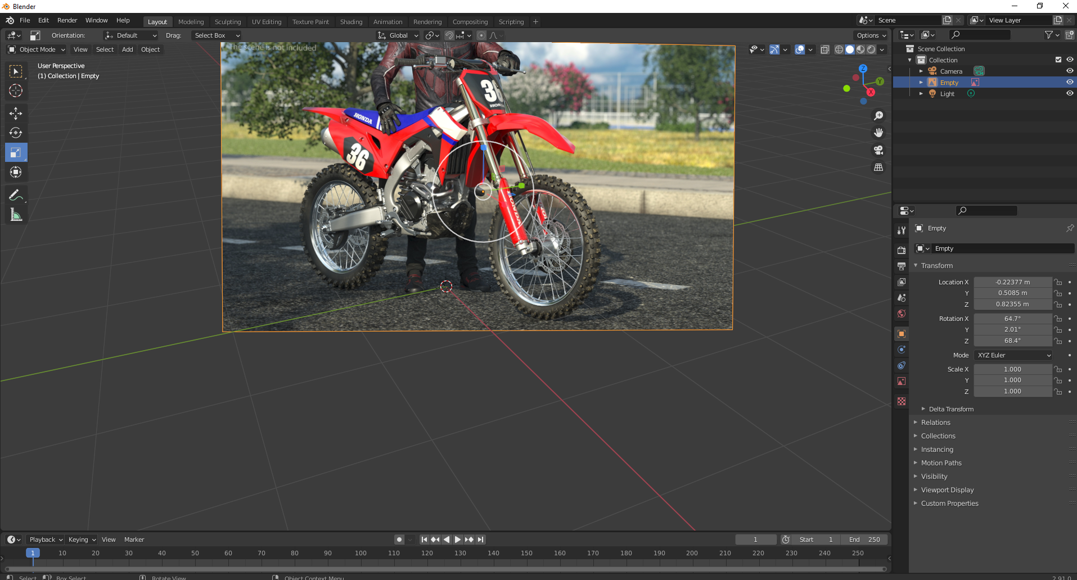Toggle Collection visibility eye icon
Image resolution: width=1077 pixels, height=580 pixels.
(x=1070, y=60)
